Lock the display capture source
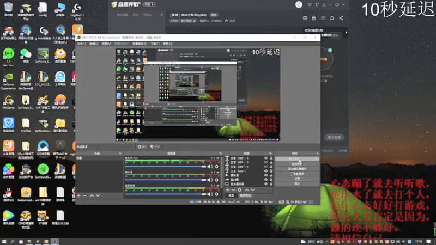 [271, 184]
